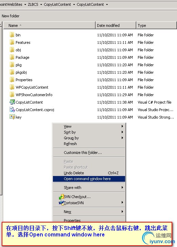This screenshot has width=177, height=247.
Task: Click the CopyListContent.csproj file icon
Action: 12,110
